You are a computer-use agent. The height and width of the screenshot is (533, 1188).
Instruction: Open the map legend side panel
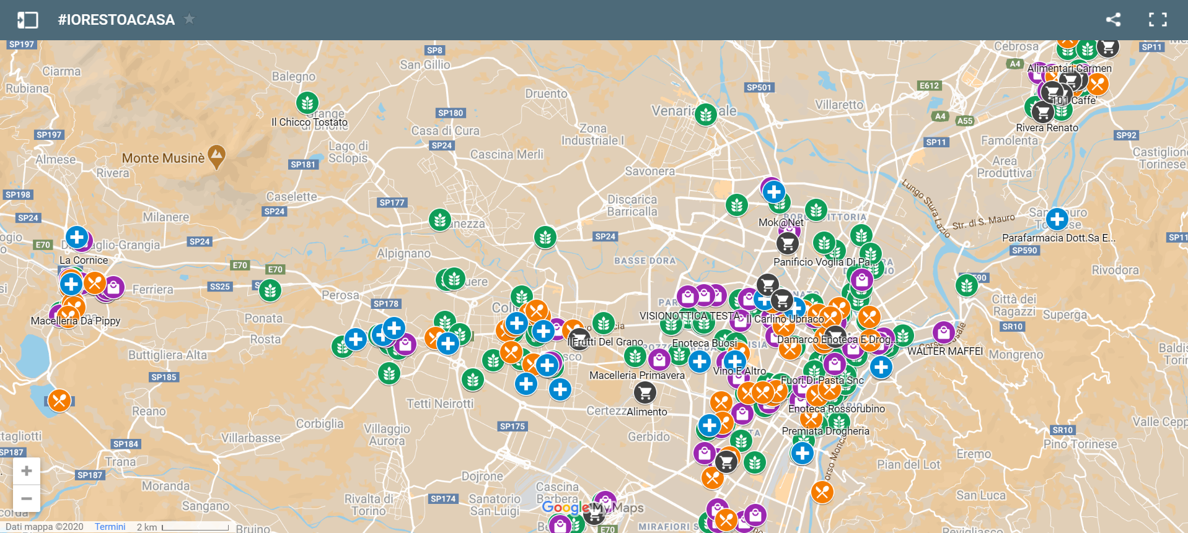pyautogui.click(x=27, y=20)
